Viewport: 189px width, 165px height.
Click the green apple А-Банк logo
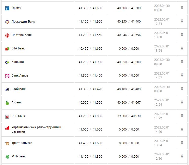[7, 103]
